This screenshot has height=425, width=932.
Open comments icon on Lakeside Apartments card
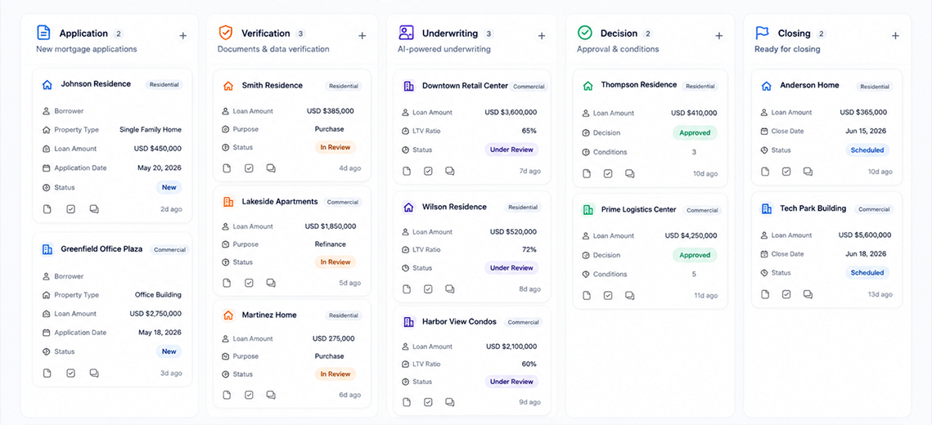click(x=271, y=283)
